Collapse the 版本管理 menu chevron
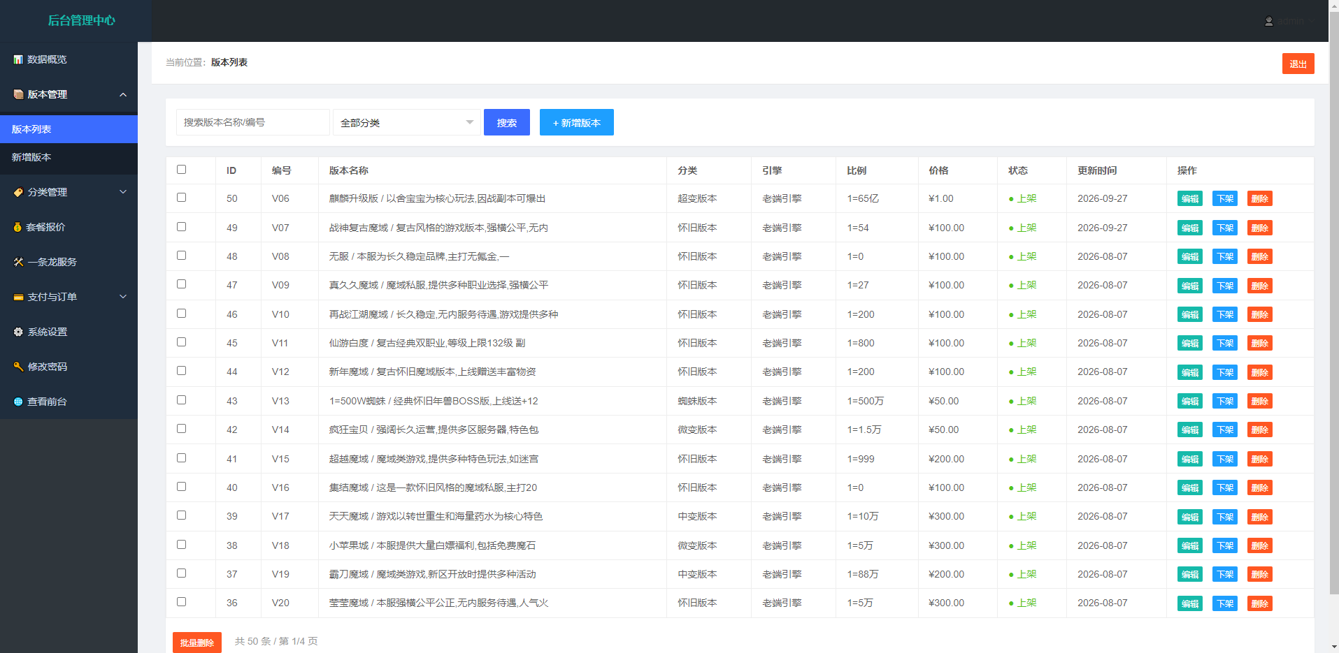This screenshot has width=1339, height=653. click(123, 94)
